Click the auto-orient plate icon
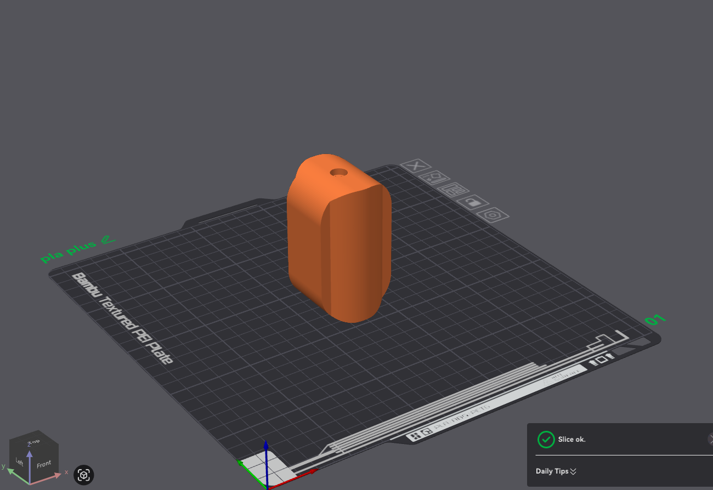The image size is (713, 490). click(435, 178)
